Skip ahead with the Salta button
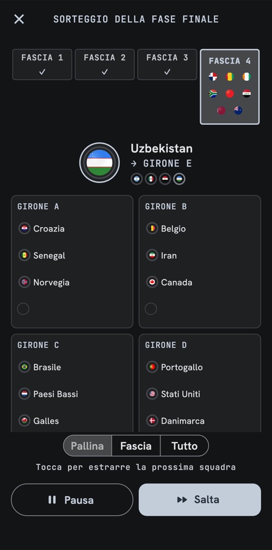This screenshot has width=272, height=550. coord(200,500)
